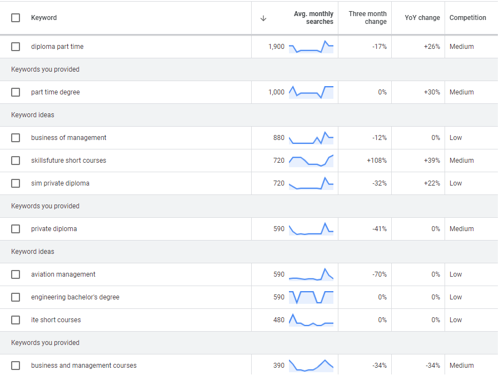Click the +108% three month change value
Image resolution: width=499 pixels, height=380 pixels.
tap(376, 161)
